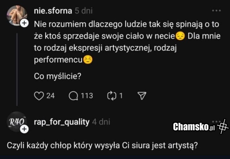View the 113 replies count
This screenshot has height=159, width=230.
87,96
